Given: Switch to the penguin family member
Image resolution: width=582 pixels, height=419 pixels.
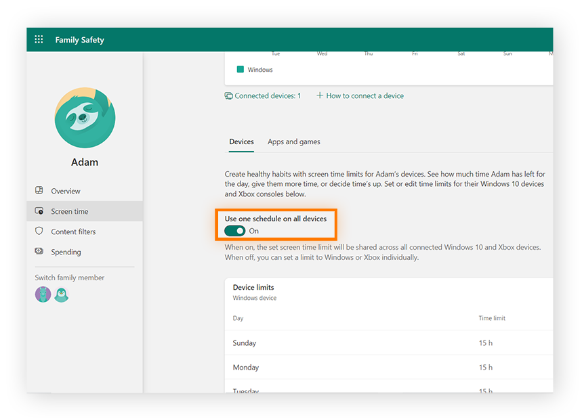Looking at the screenshot, I should (x=61, y=294).
